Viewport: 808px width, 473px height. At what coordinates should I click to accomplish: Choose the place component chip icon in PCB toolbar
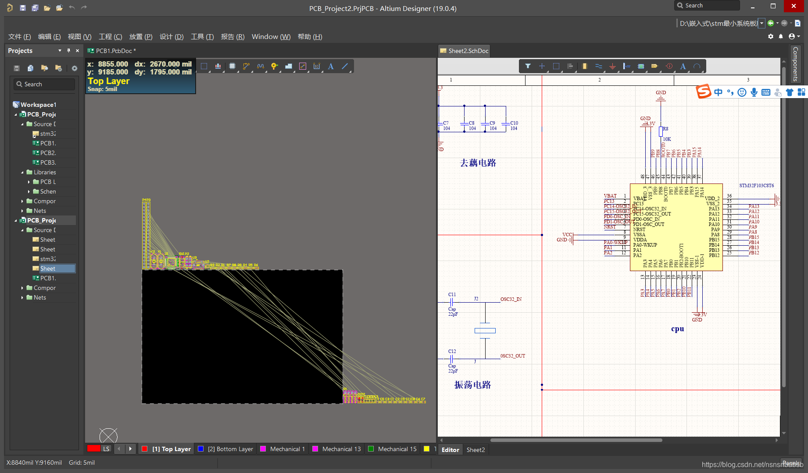[232, 66]
